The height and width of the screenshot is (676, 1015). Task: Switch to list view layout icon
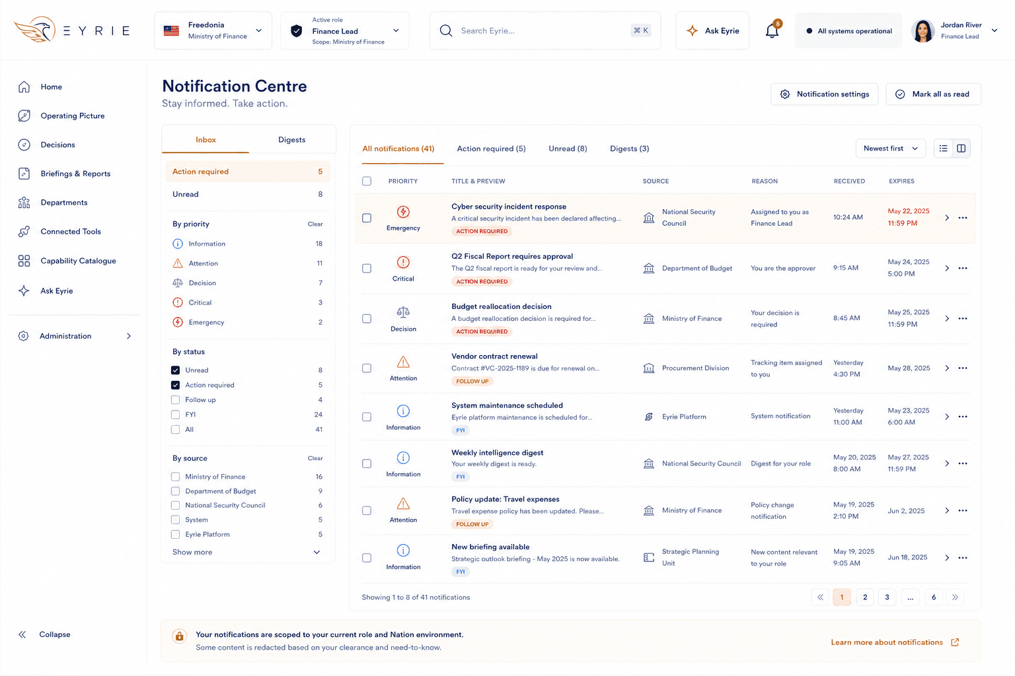point(944,149)
